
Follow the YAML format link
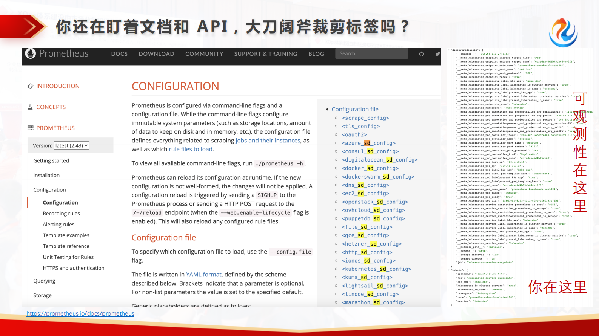click(x=204, y=274)
